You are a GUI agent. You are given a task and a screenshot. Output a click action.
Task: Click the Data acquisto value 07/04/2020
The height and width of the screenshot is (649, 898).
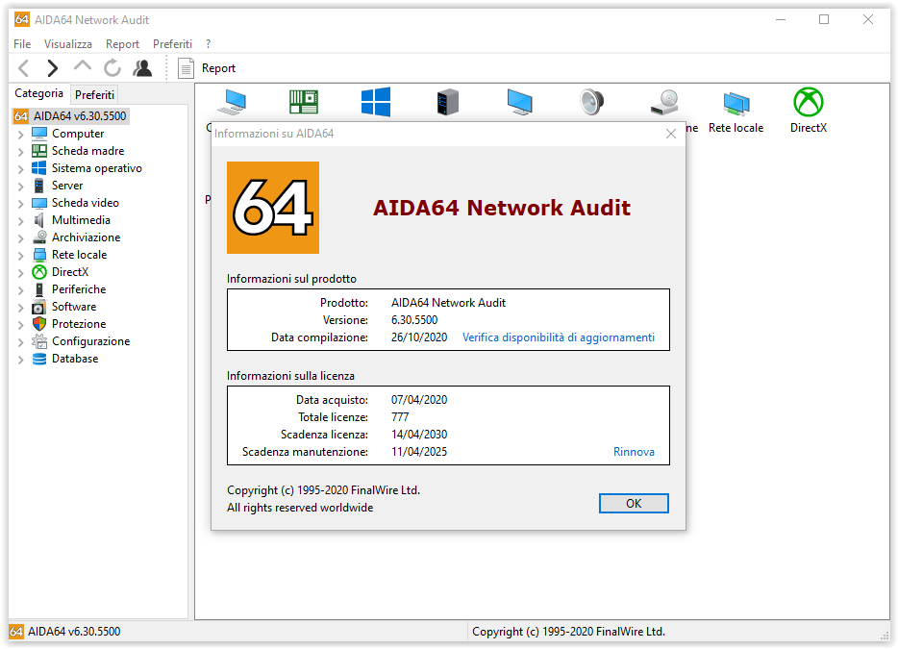click(x=419, y=400)
